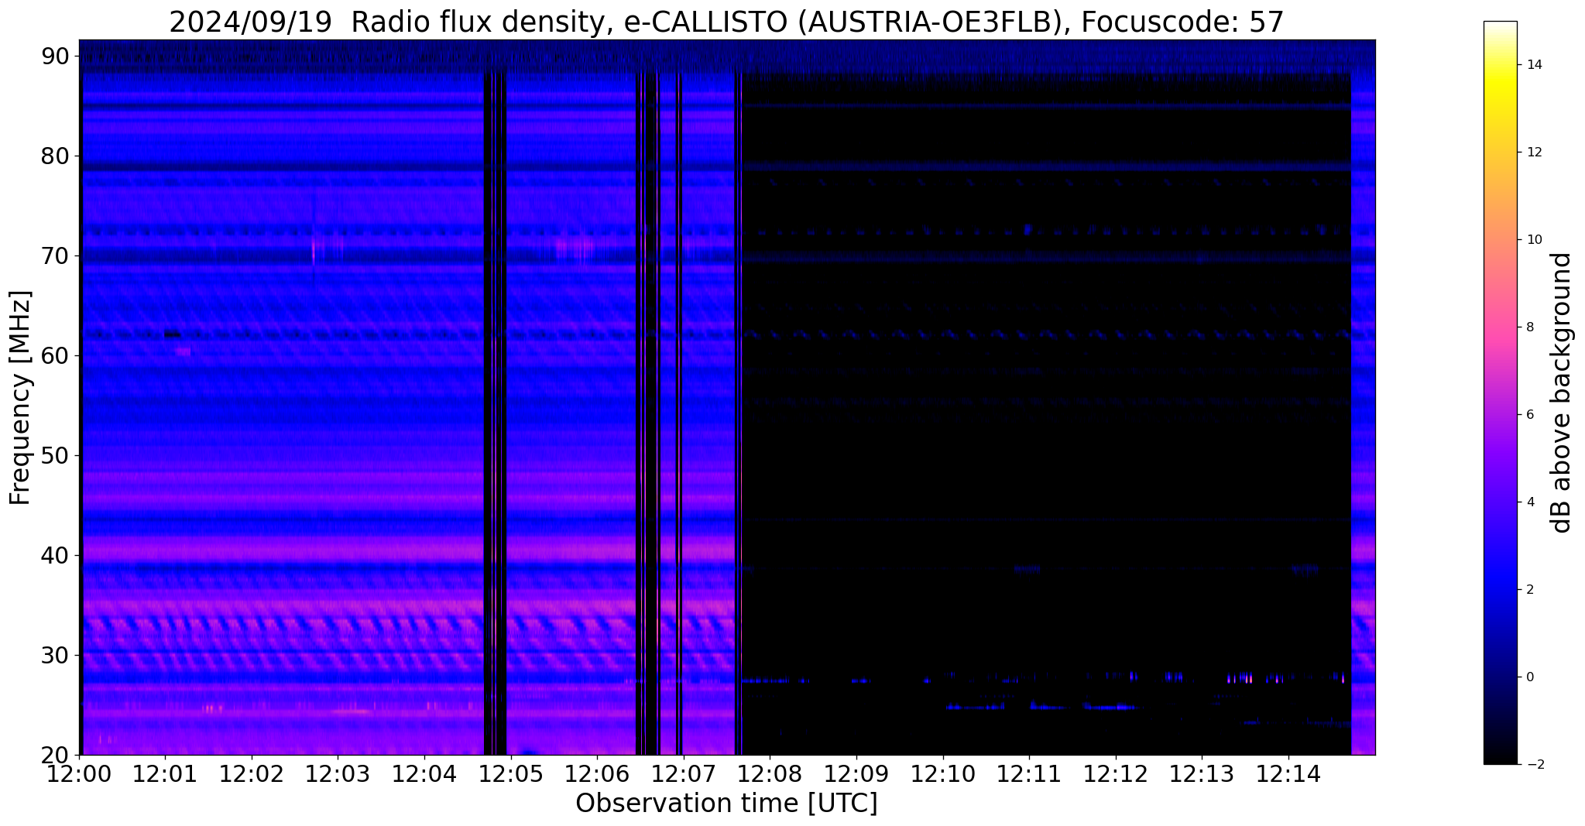Click the plot title text

pyautogui.click(x=726, y=22)
